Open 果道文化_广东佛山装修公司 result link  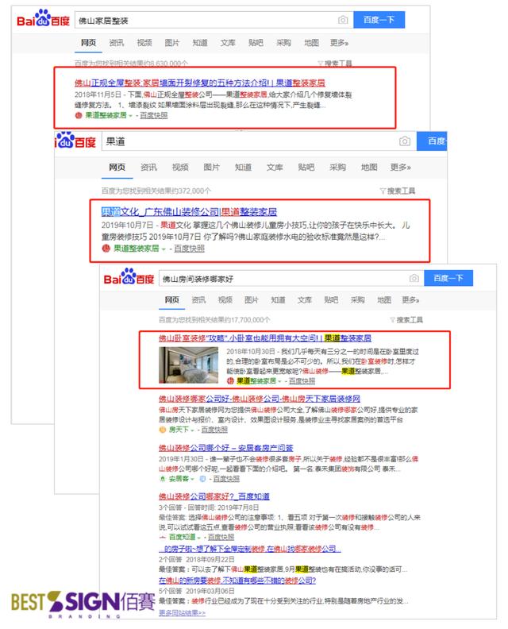[x=189, y=211]
